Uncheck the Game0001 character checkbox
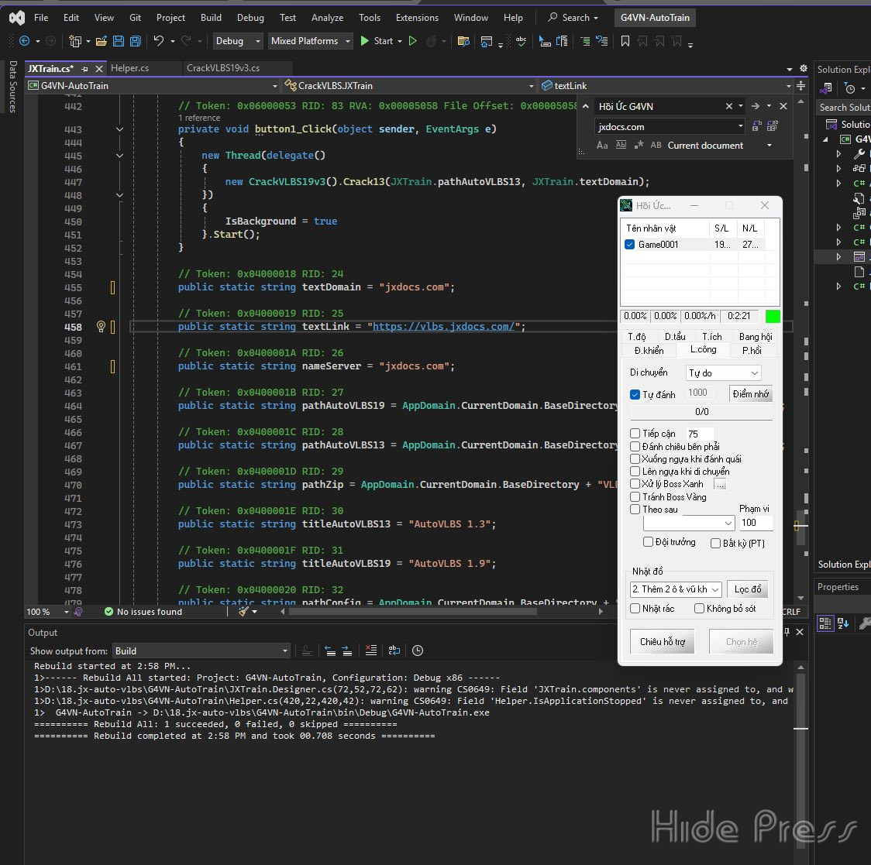 (629, 244)
